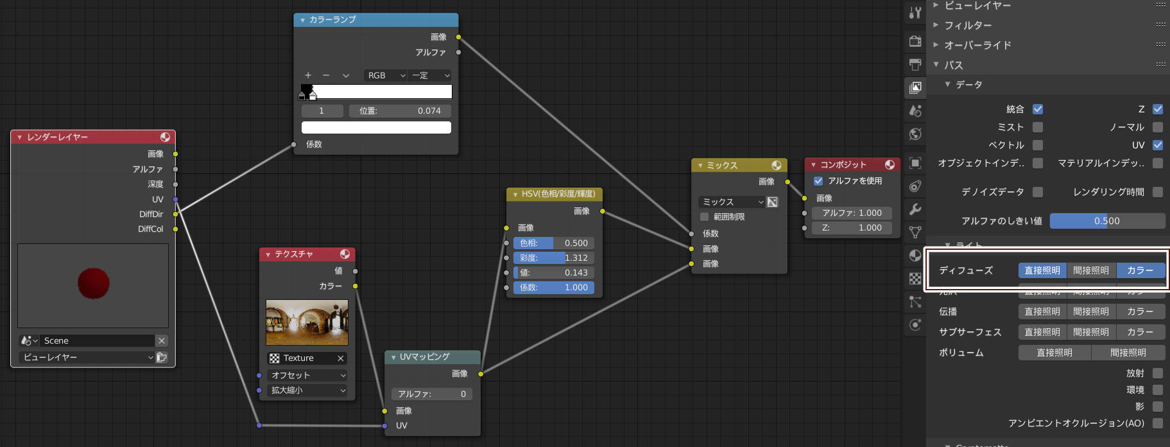Click the 位置 value field
Viewport: 1170px width, 447px height.
[x=400, y=110]
